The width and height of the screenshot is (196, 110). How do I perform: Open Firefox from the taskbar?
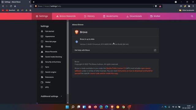click(95, 107)
